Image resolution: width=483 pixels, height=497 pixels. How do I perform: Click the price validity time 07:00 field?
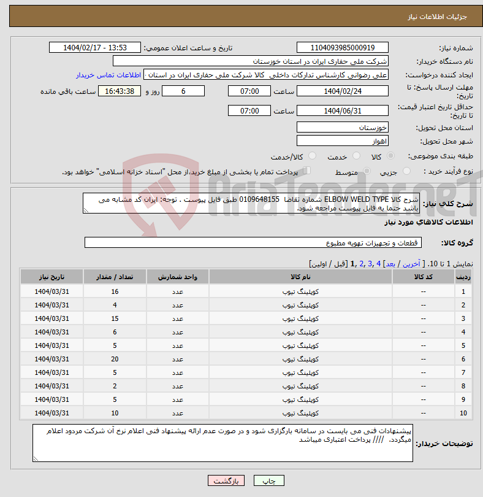[x=249, y=110]
